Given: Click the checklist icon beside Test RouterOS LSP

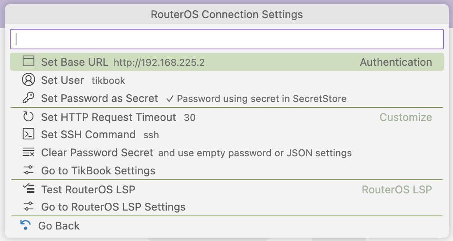Looking at the screenshot, I should 28,188.
